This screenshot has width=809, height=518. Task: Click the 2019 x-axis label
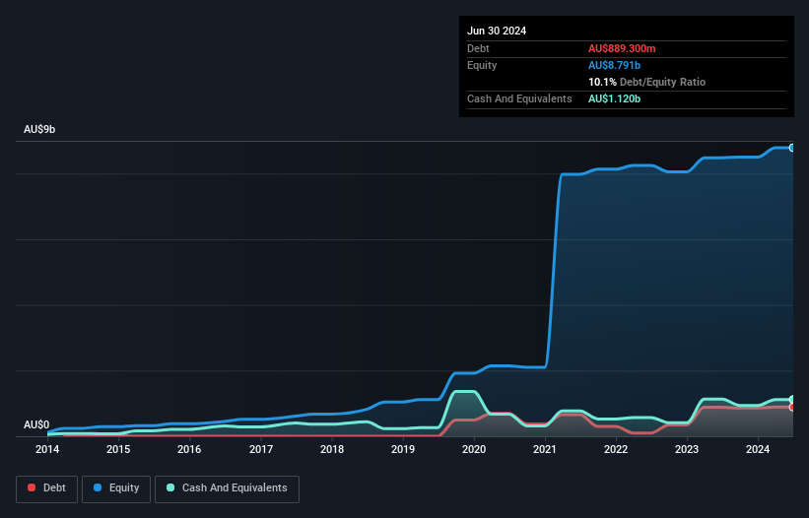click(403, 449)
